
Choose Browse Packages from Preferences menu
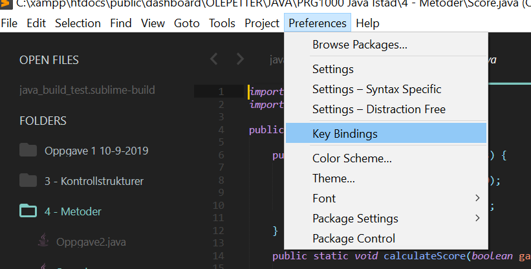tap(360, 45)
